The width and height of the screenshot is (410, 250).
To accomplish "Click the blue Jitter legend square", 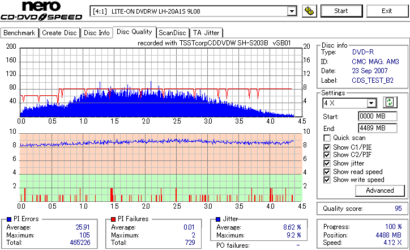I will coord(218,219).
